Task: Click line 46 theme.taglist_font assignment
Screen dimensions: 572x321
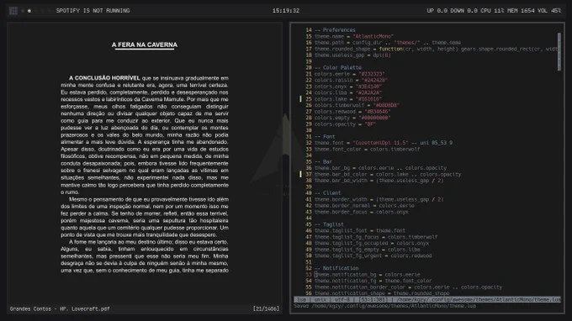Action: click(360, 230)
